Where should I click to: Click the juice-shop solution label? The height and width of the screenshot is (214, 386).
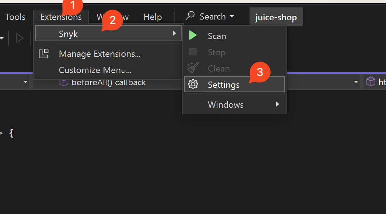(x=276, y=17)
